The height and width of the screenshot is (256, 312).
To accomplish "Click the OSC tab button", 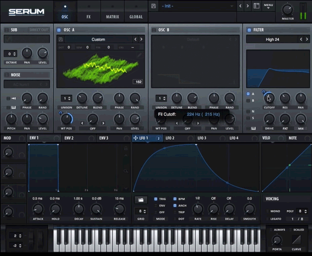I will [x=65, y=12].
